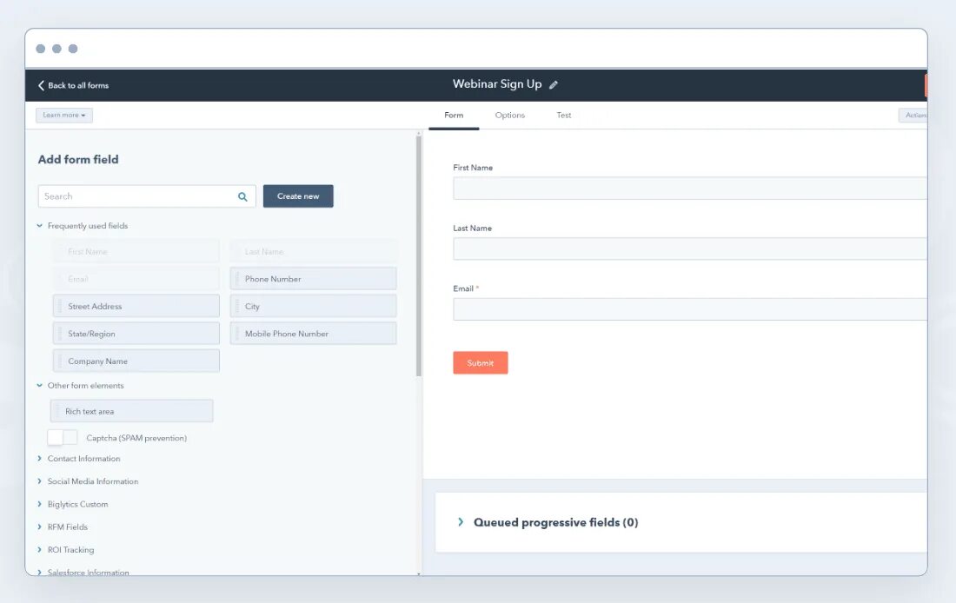The image size is (956, 603).
Task: Click the Create new button
Action: point(297,195)
